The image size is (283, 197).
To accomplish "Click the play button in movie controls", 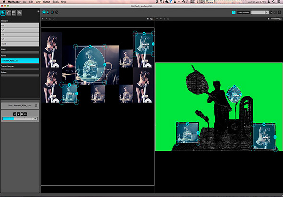I will click(18, 114).
